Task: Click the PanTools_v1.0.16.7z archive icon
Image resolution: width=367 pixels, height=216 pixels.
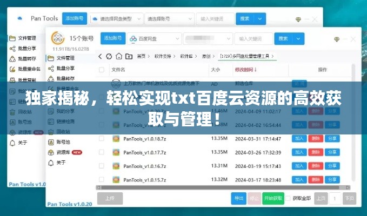Action: pyautogui.click(x=116, y=166)
